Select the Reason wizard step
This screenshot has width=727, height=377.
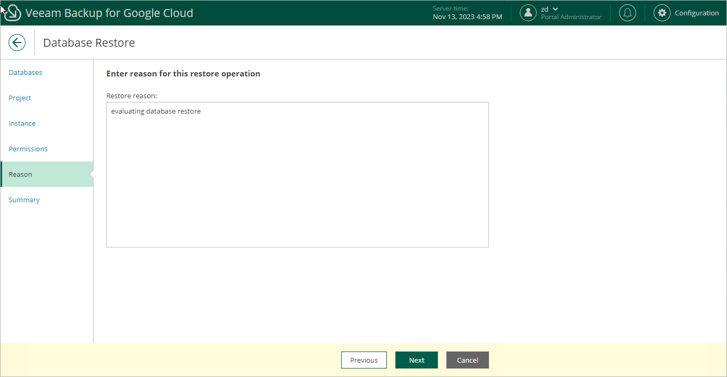point(47,174)
